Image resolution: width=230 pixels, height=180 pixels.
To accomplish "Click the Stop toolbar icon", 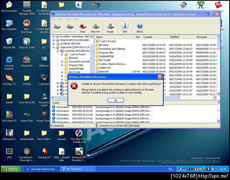I will [x=82, y=28].
